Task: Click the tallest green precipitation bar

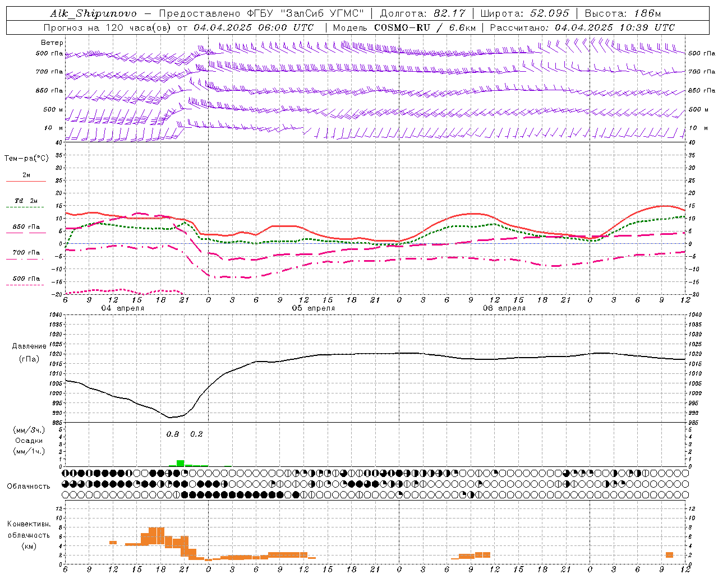Action: pos(180,463)
